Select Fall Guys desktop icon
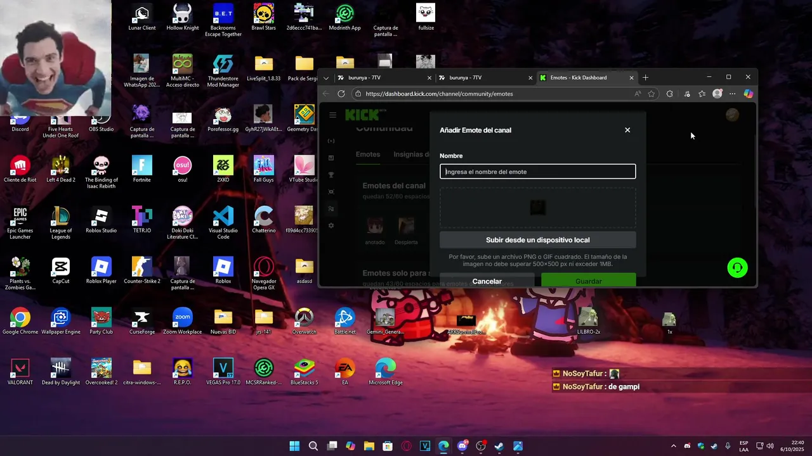Image resolution: width=812 pixels, height=456 pixels. point(264,170)
